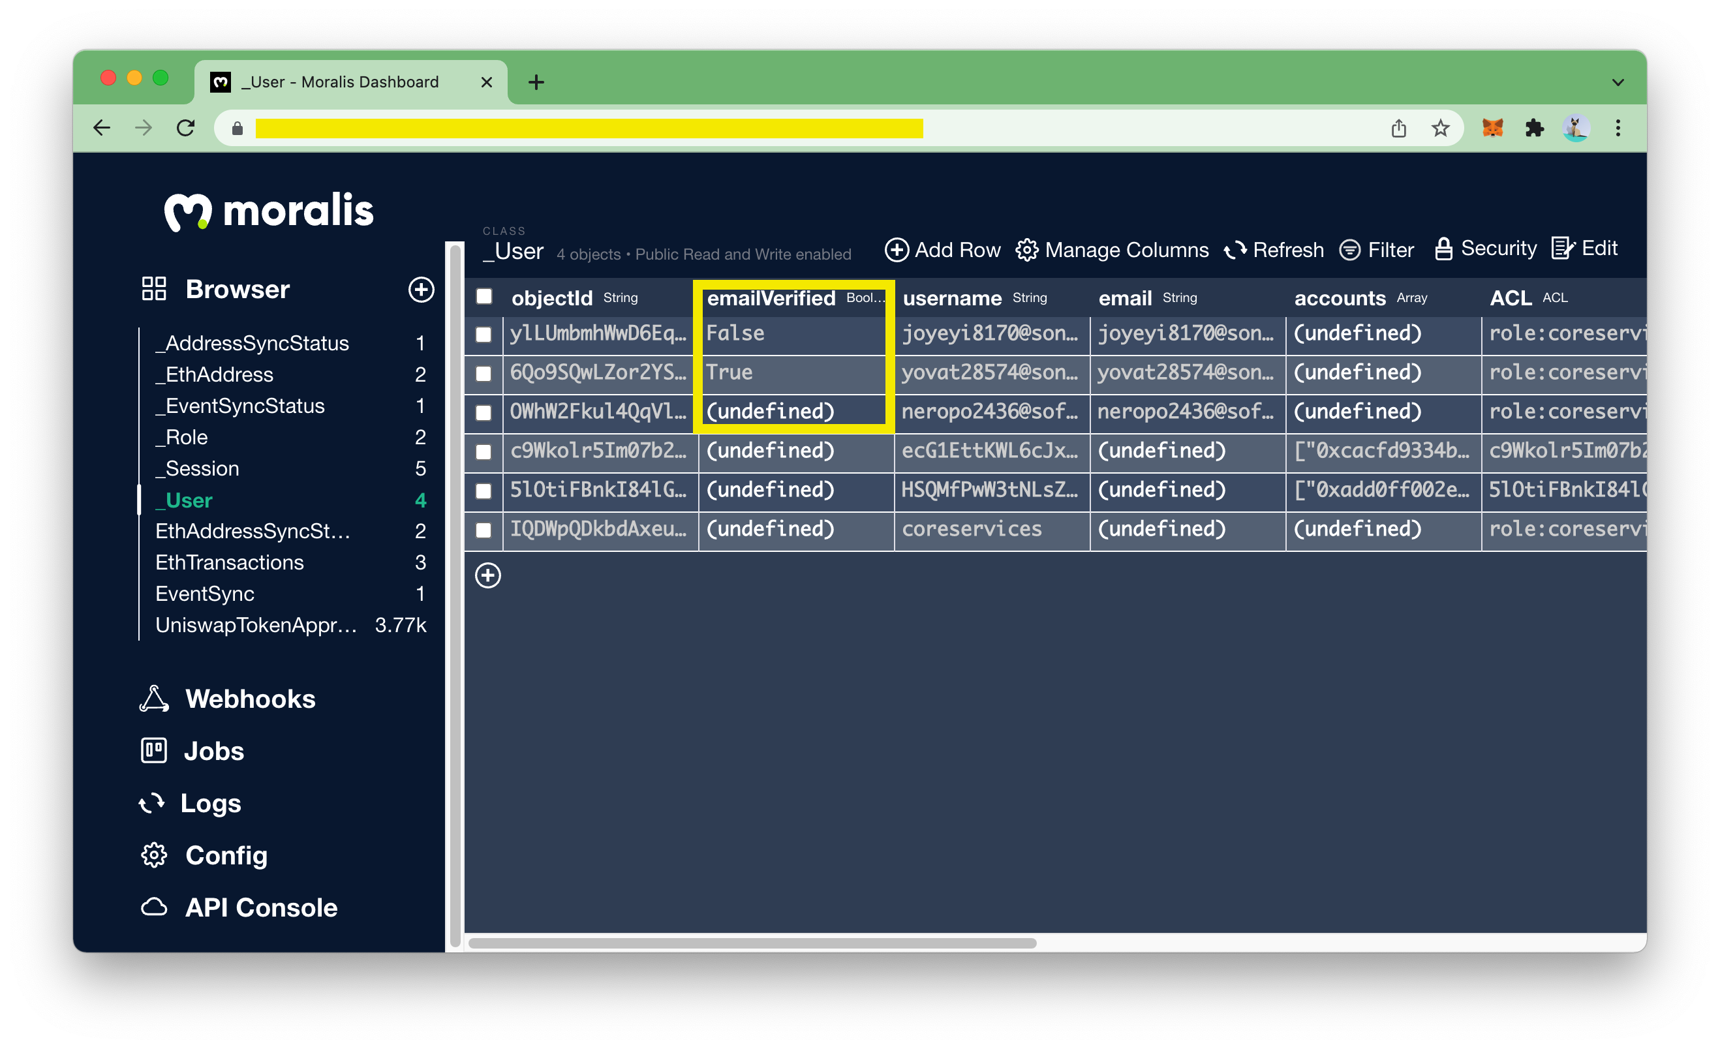The height and width of the screenshot is (1049, 1720).
Task: Click the sidebar vertical scrollbar
Action: 455,598
